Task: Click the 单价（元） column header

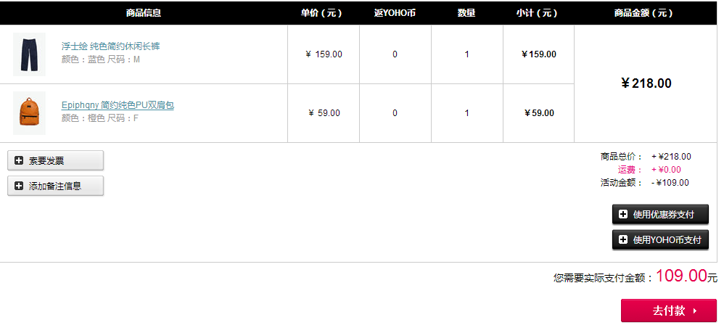Action: click(x=322, y=13)
